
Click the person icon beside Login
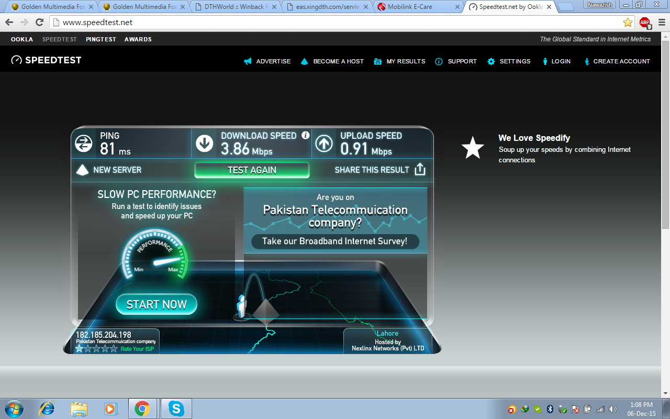545,61
